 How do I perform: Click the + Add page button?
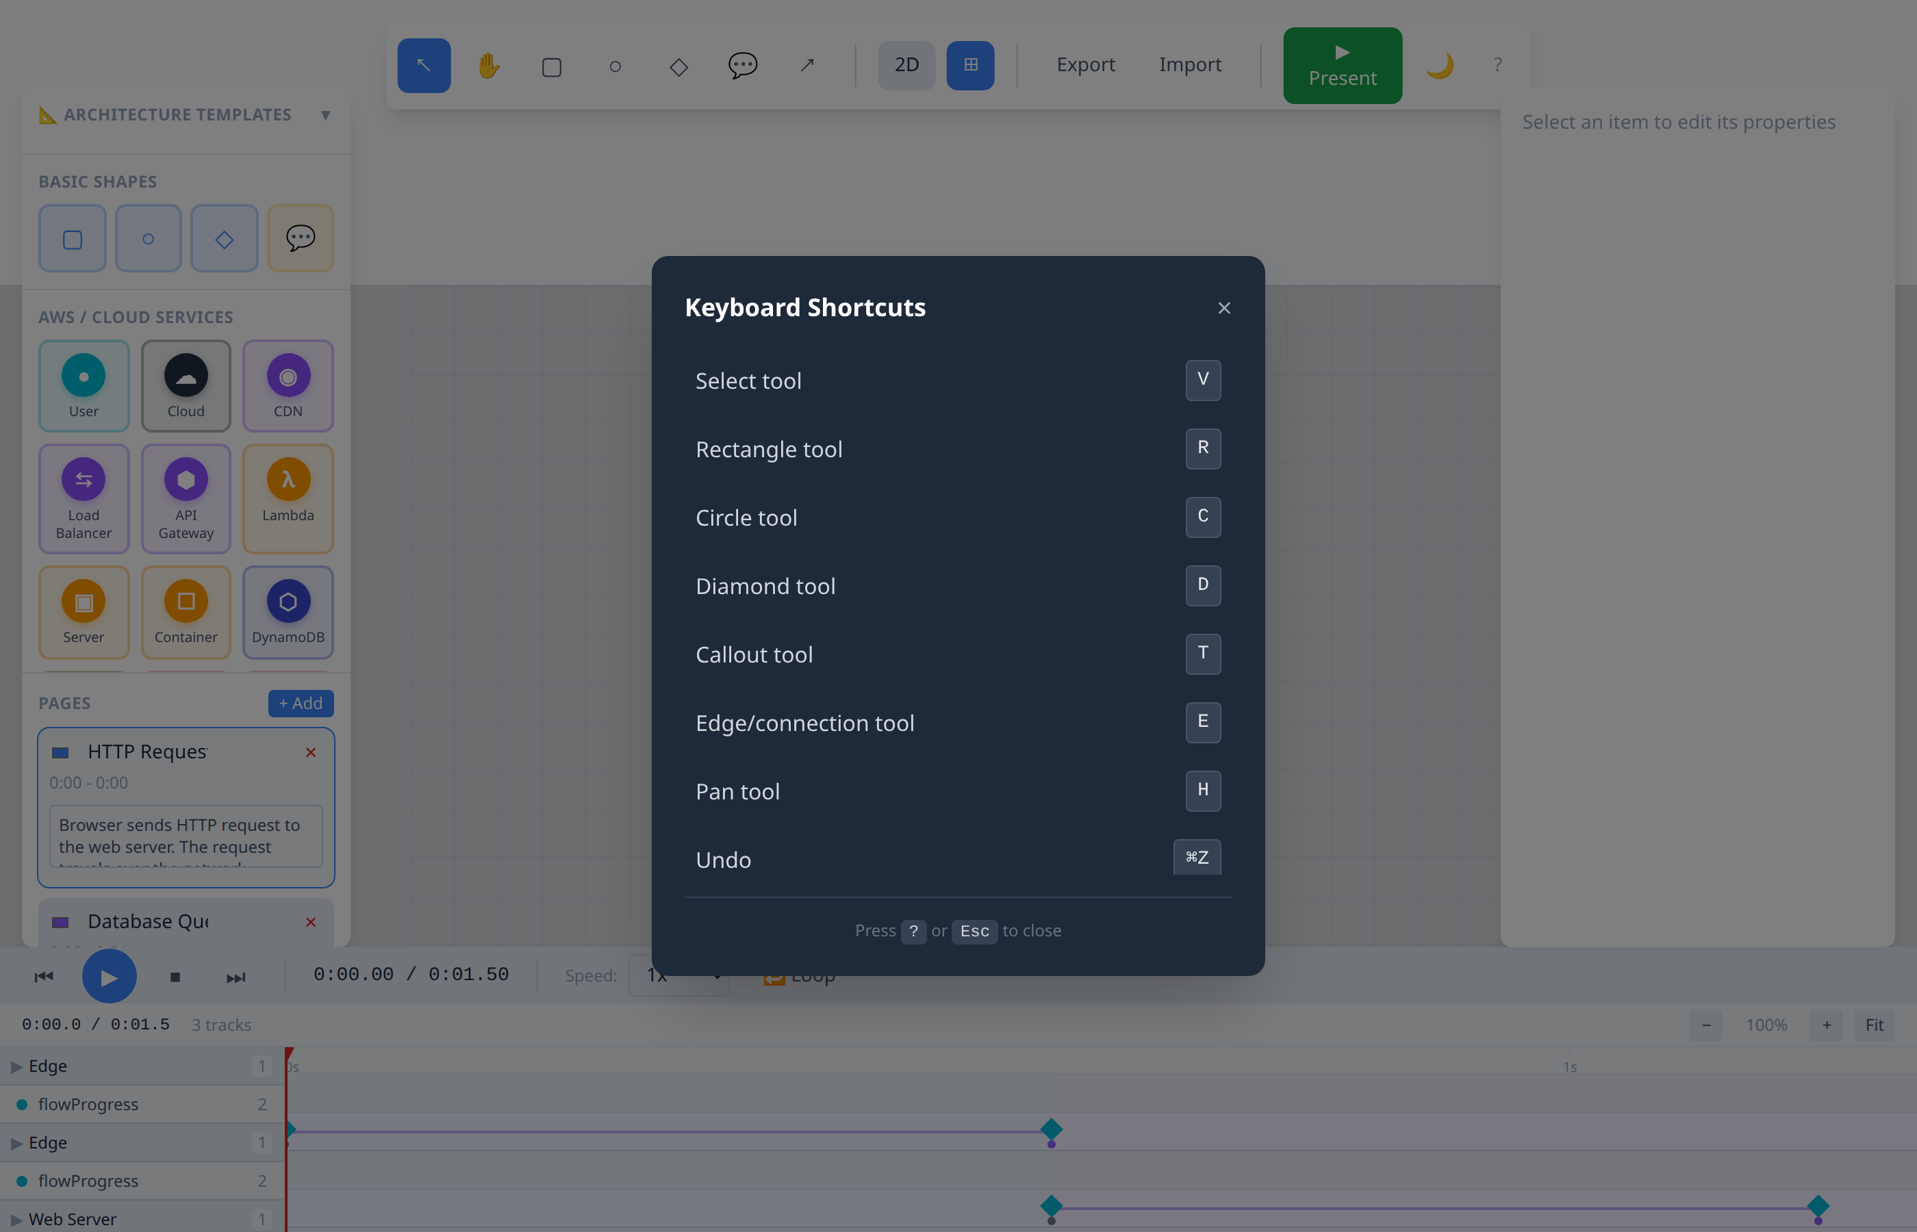click(x=301, y=703)
